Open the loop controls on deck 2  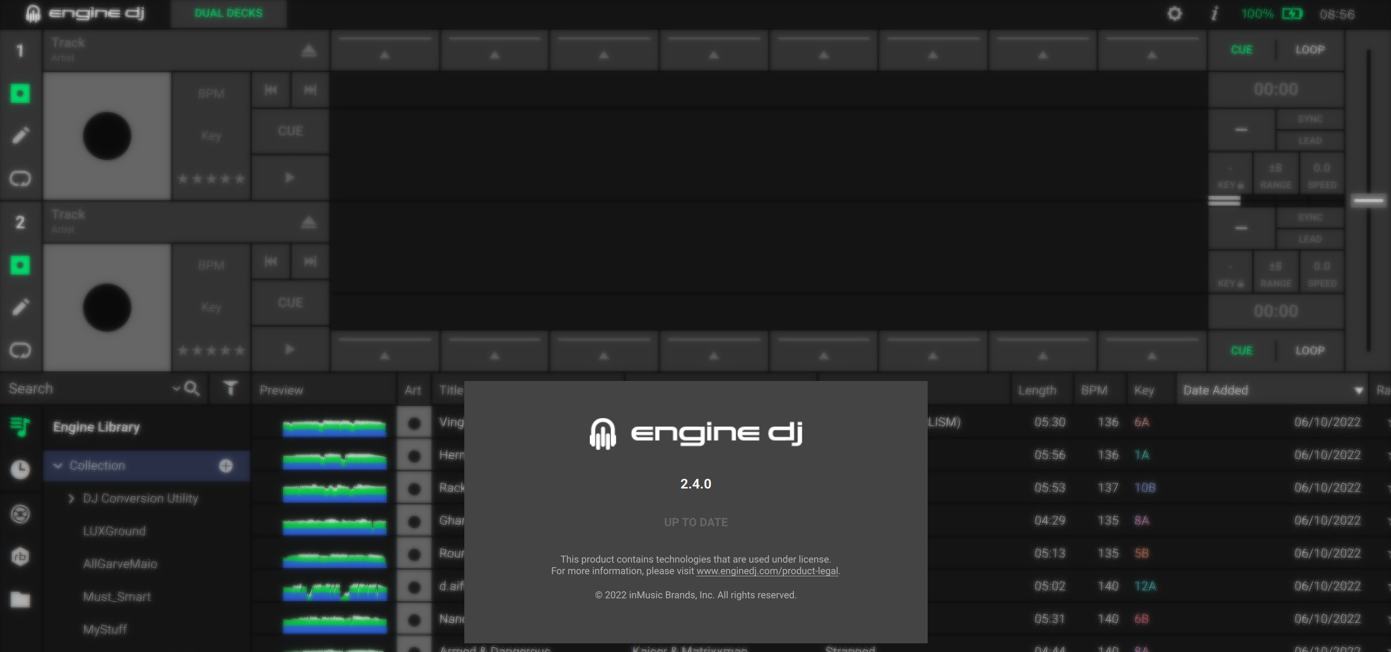click(21, 350)
